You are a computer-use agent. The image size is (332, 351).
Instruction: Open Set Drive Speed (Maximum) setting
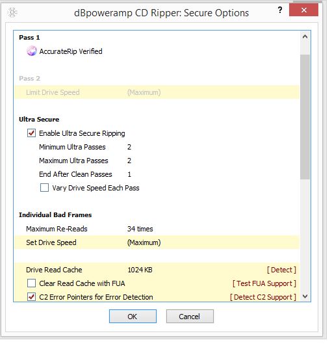pyautogui.click(x=144, y=242)
